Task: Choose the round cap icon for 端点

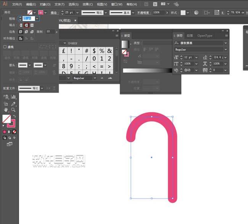Action: pyautogui.click(x=27, y=25)
